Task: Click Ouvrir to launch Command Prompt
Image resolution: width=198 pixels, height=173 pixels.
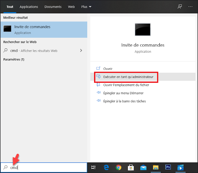Action: (108, 69)
